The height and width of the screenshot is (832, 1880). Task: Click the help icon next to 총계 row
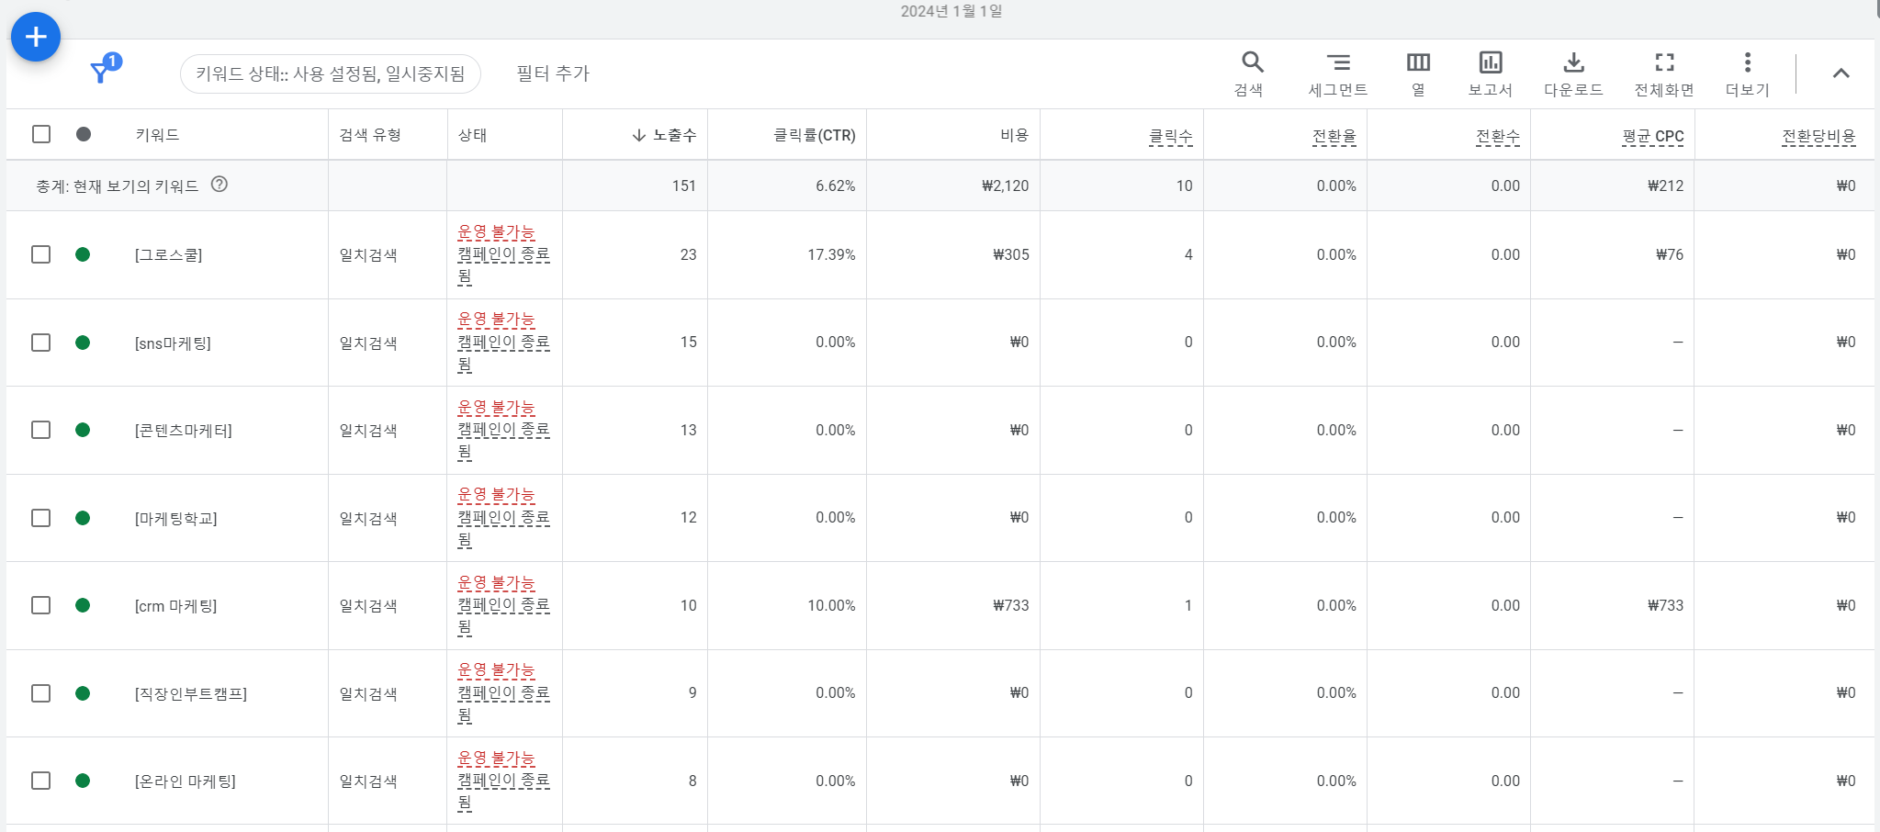[x=219, y=185]
